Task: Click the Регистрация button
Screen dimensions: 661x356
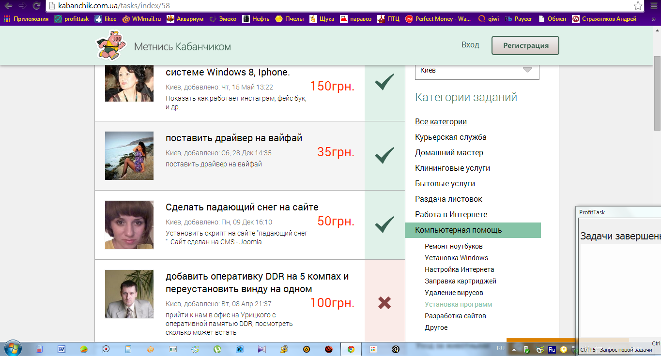Action: (x=525, y=45)
